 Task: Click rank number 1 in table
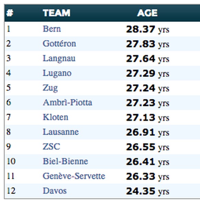pyautogui.click(x=9, y=29)
